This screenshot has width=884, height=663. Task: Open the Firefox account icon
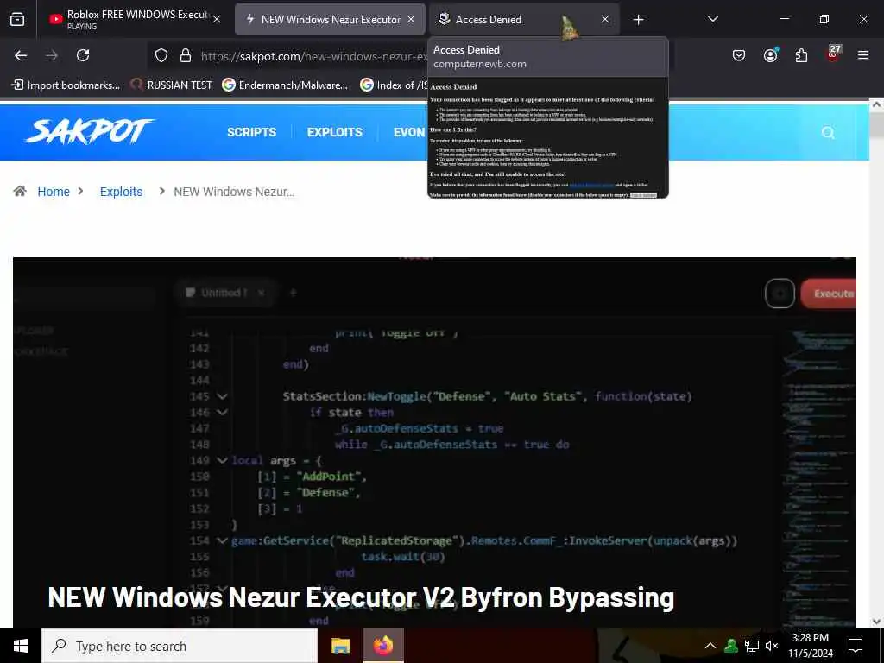(770, 55)
